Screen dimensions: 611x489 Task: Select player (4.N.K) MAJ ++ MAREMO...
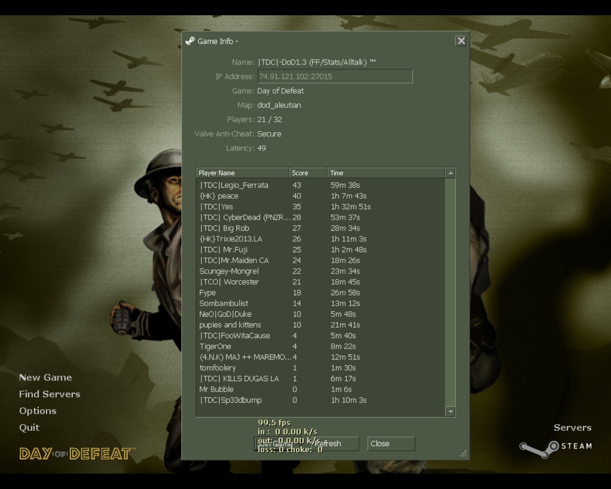tap(321, 357)
